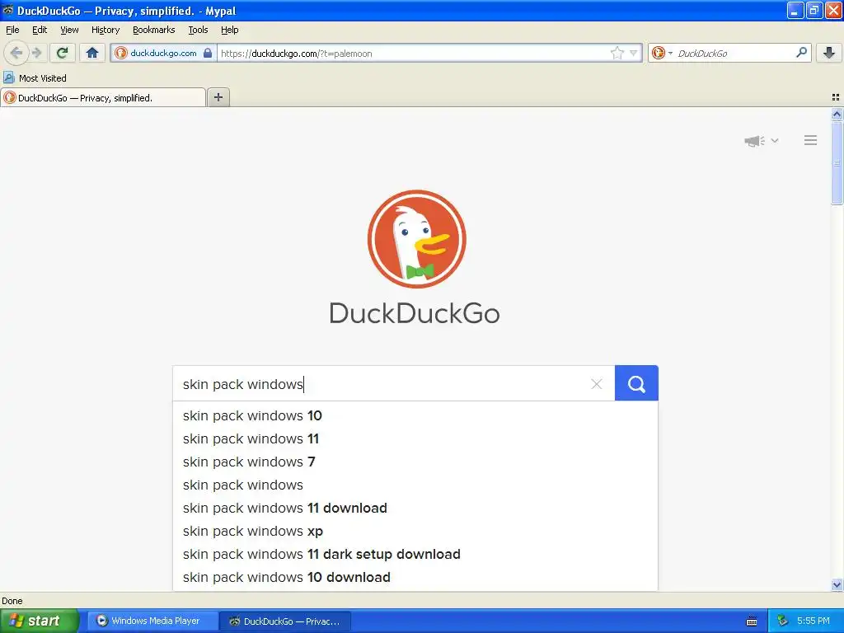This screenshot has height=633, width=844.
Task: Submit the search with the blue magnifier button
Action: click(x=636, y=383)
